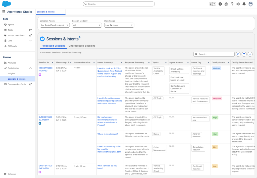Open the 'Where is my discount?' intent
This screenshot has height=178, width=257.
point(108,134)
